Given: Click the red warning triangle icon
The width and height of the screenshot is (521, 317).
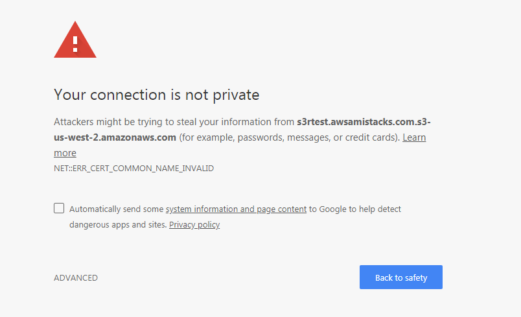Looking at the screenshot, I should pyautogui.click(x=75, y=40).
